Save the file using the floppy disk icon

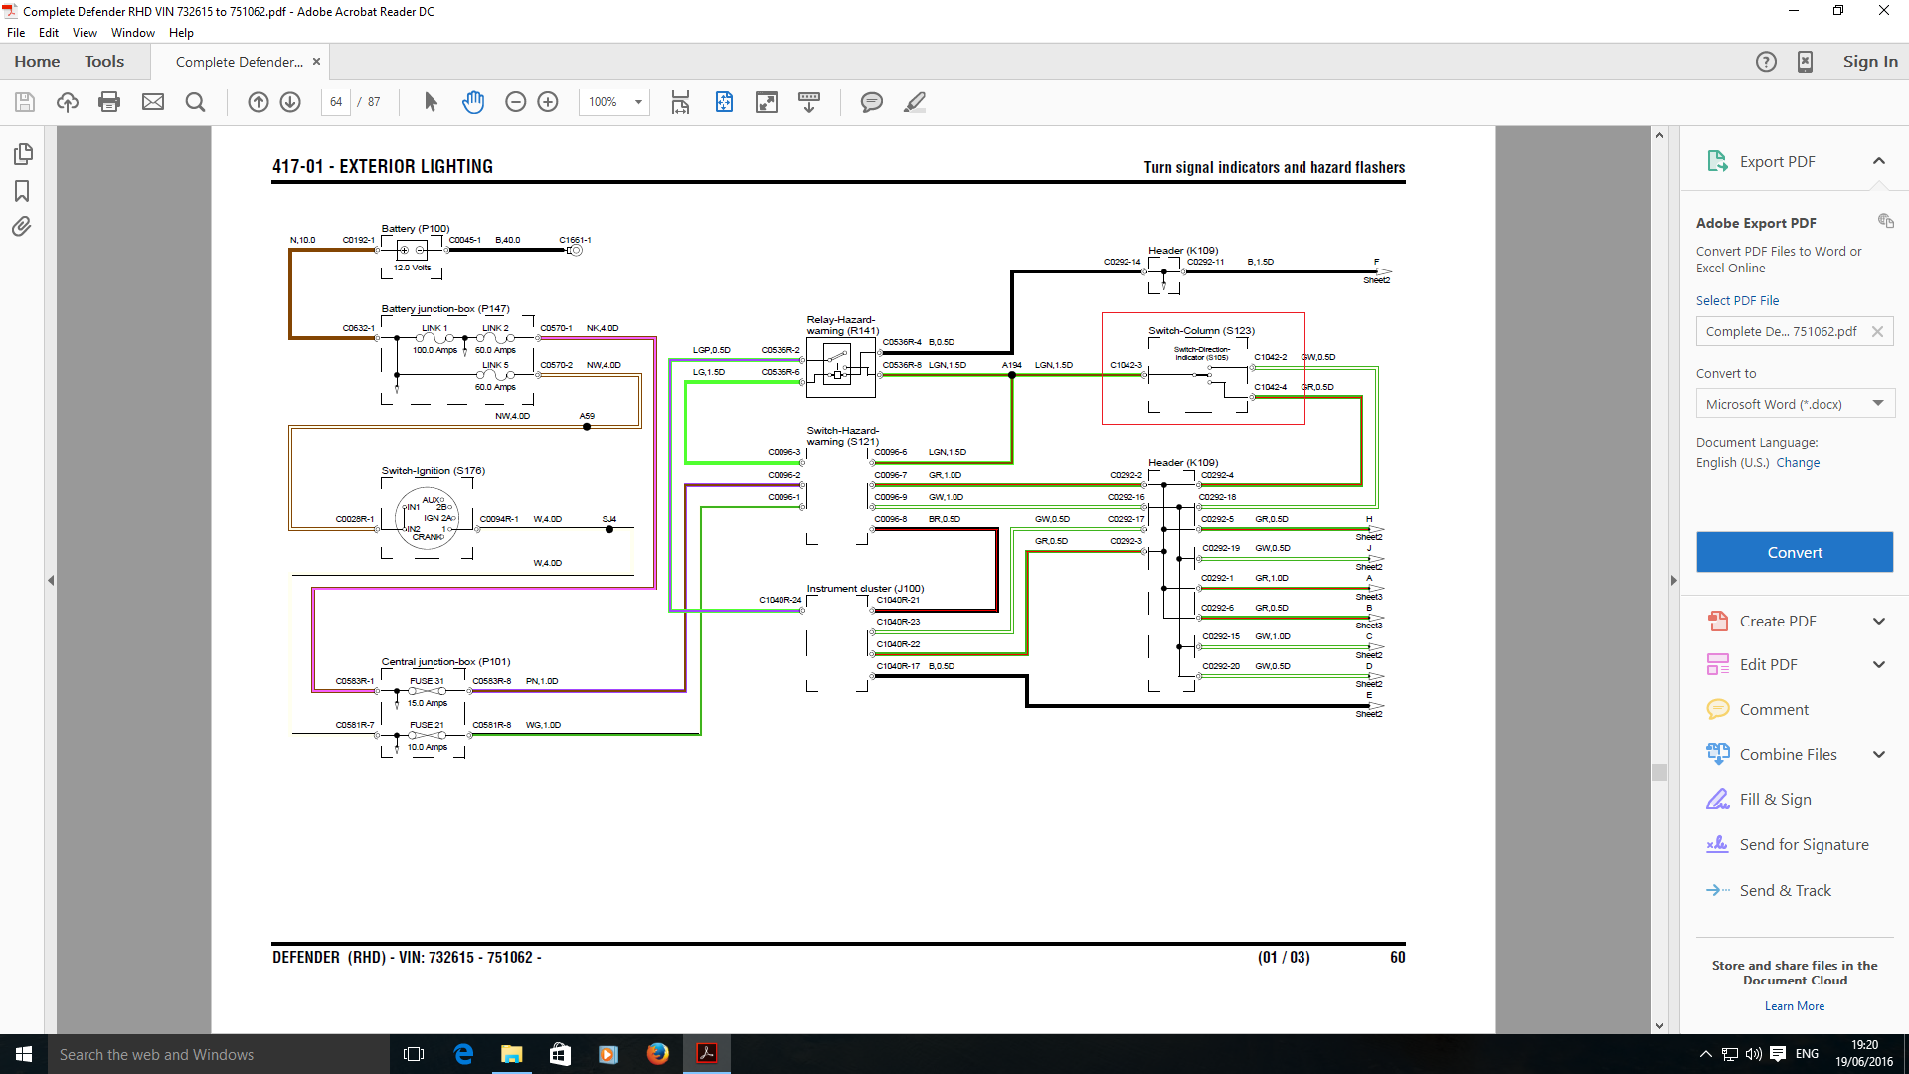click(25, 102)
